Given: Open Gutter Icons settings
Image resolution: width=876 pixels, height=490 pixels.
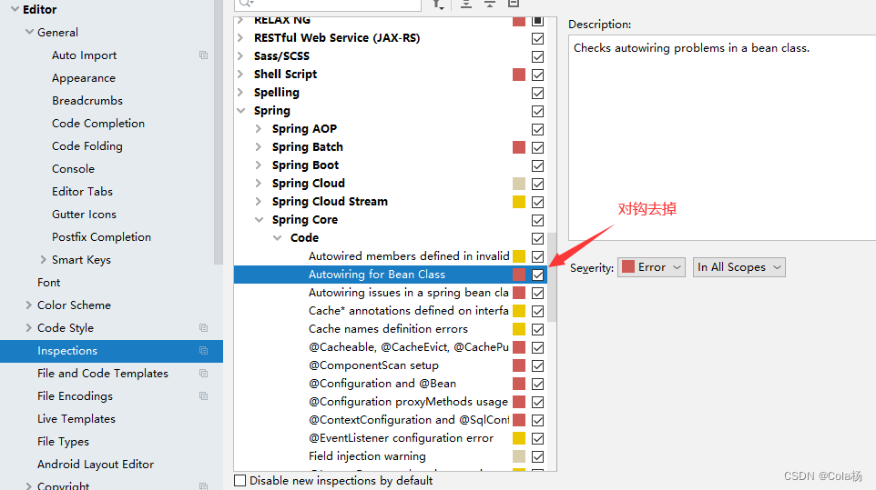Looking at the screenshot, I should click(85, 214).
